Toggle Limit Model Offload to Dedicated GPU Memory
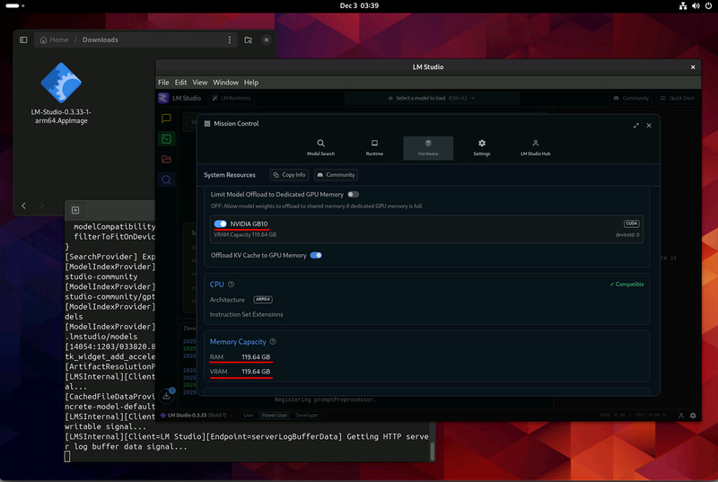The width and height of the screenshot is (718, 482). (x=353, y=195)
